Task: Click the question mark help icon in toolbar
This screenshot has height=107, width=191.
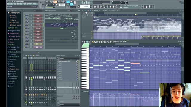Action: click(x=153, y=7)
